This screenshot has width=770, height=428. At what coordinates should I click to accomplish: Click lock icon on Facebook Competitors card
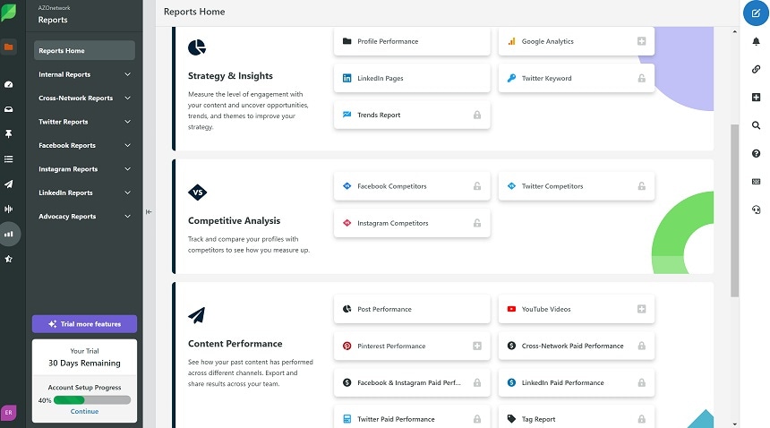pos(477,186)
